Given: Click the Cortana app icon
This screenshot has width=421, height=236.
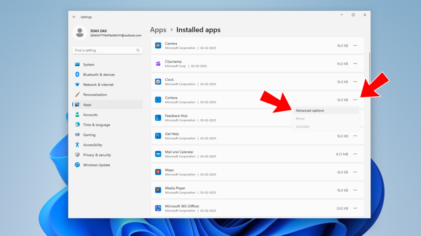Looking at the screenshot, I should point(158,100).
